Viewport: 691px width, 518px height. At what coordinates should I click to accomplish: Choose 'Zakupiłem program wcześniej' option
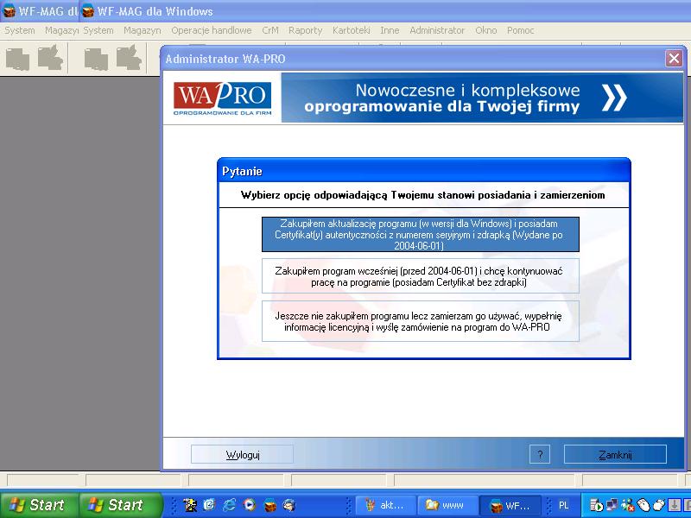point(420,276)
